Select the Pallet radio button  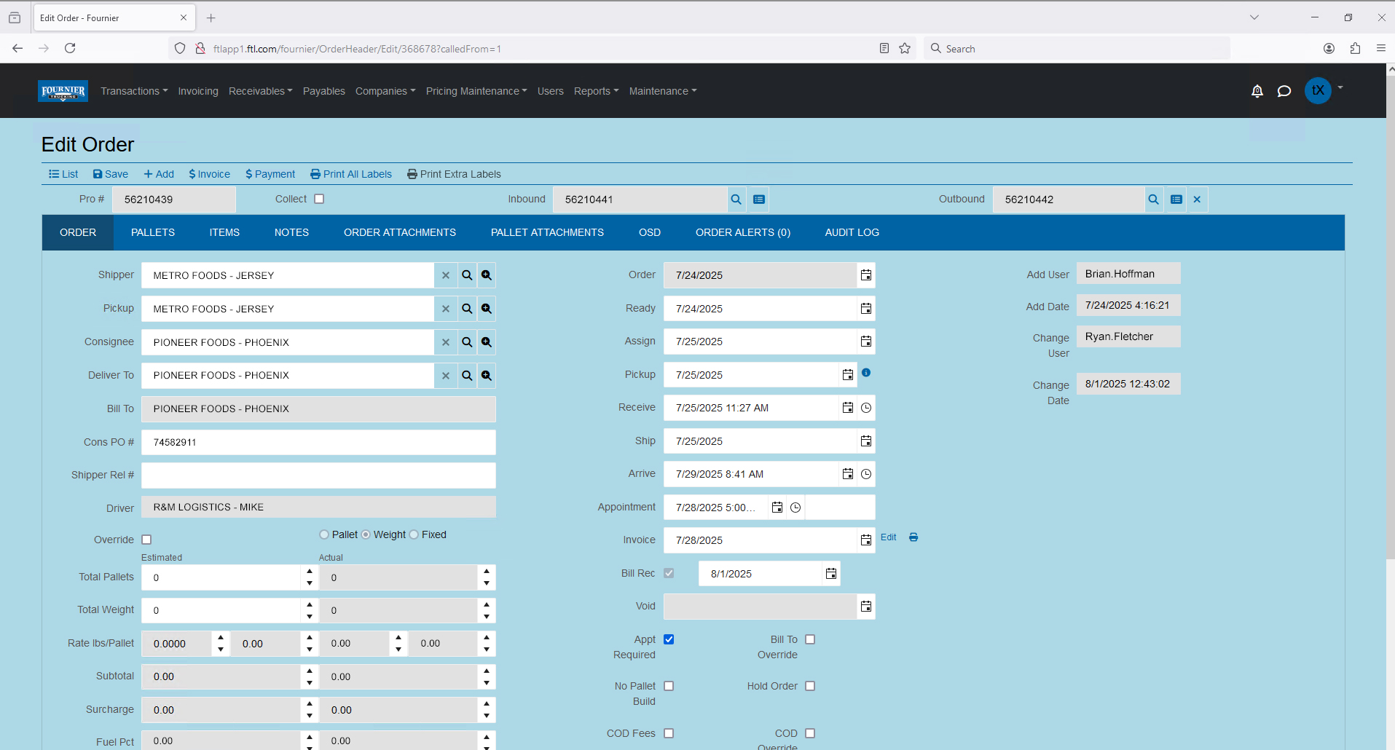pyautogui.click(x=324, y=534)
